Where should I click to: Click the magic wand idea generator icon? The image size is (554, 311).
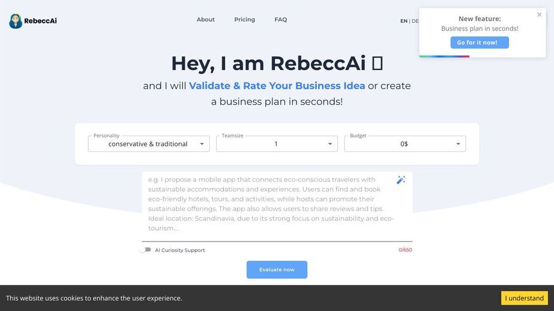(x=401, y=180)
